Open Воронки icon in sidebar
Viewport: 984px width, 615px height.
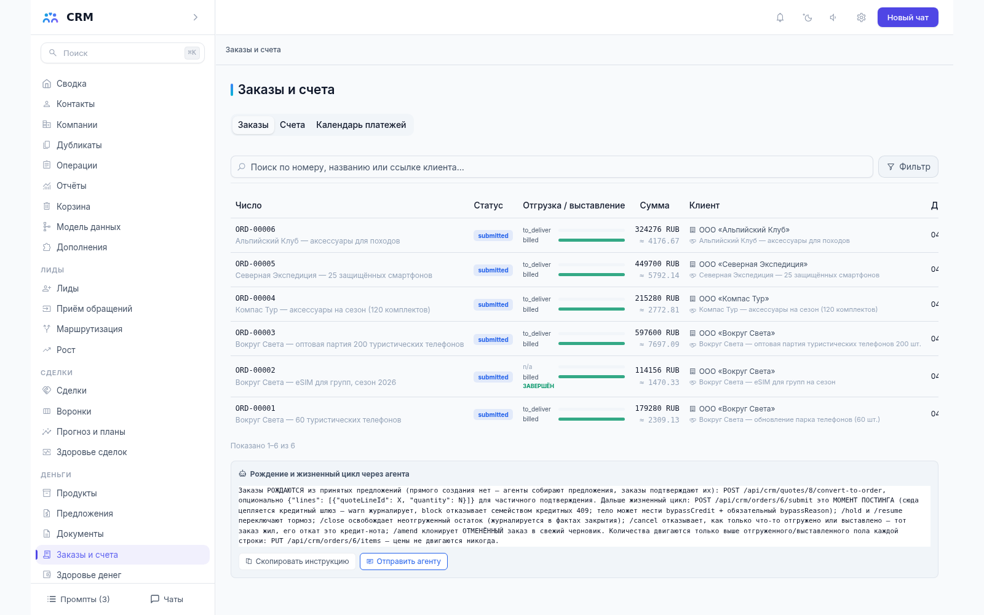click(47, 411)
